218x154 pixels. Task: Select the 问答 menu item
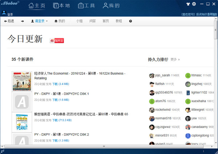point(92,21)
